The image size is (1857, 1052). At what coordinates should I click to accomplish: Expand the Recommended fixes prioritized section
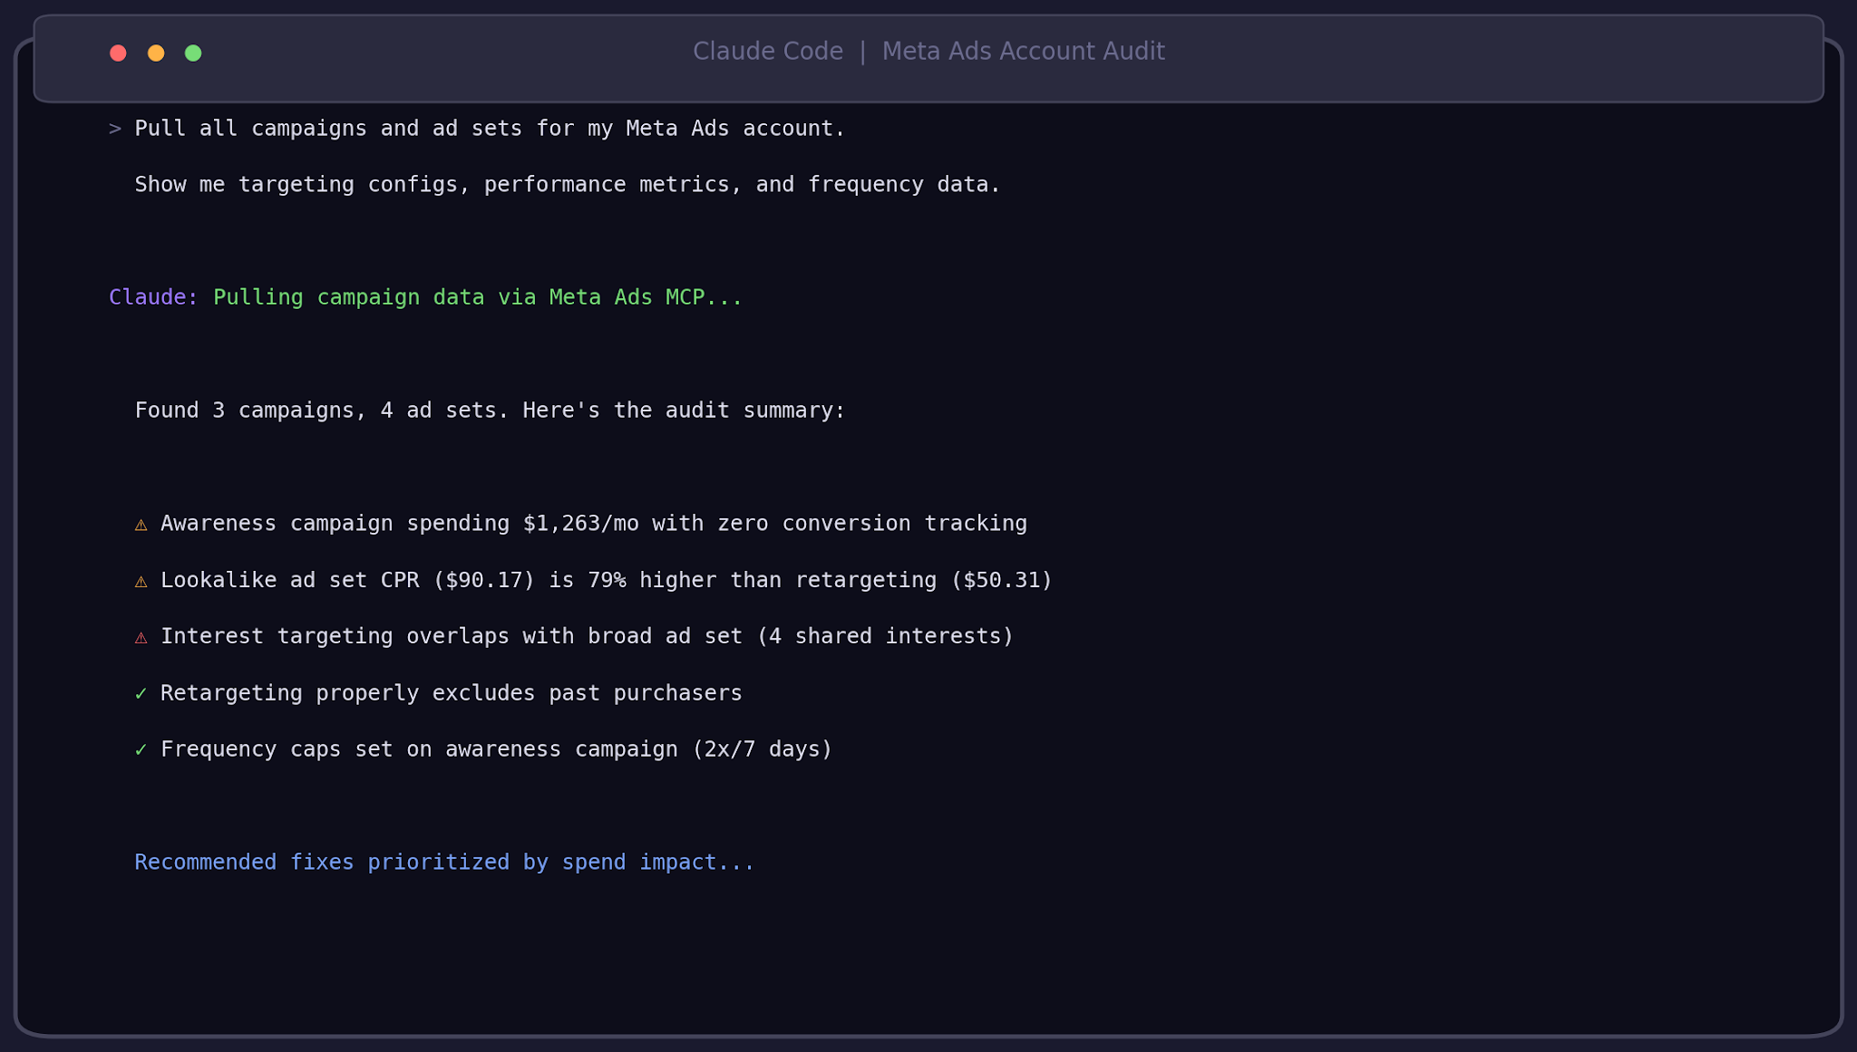pos(443,862)
